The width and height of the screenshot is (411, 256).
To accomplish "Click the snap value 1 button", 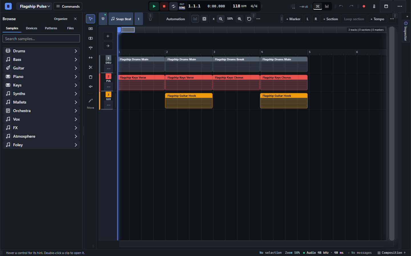I will 139,19.
